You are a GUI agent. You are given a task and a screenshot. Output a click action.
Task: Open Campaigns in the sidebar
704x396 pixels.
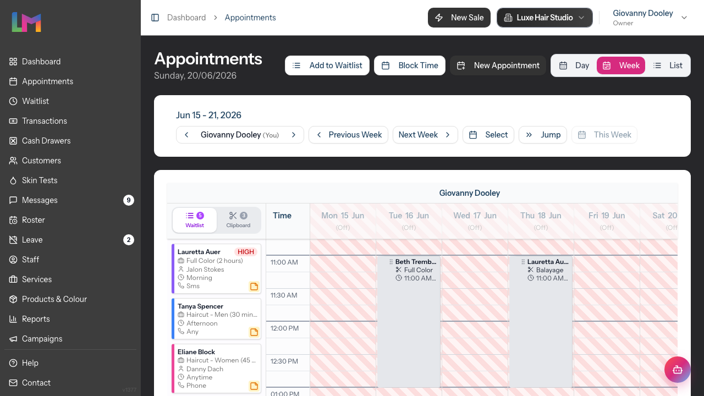coord(70,339)
